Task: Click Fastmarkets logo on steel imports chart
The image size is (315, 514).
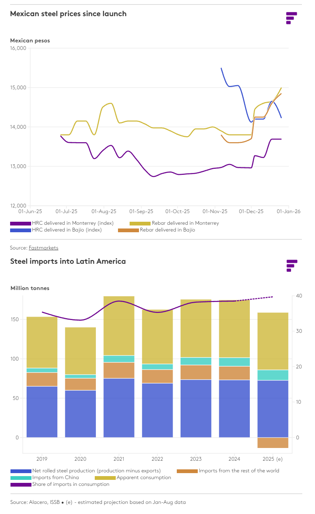Action: (x=292, y=265)
